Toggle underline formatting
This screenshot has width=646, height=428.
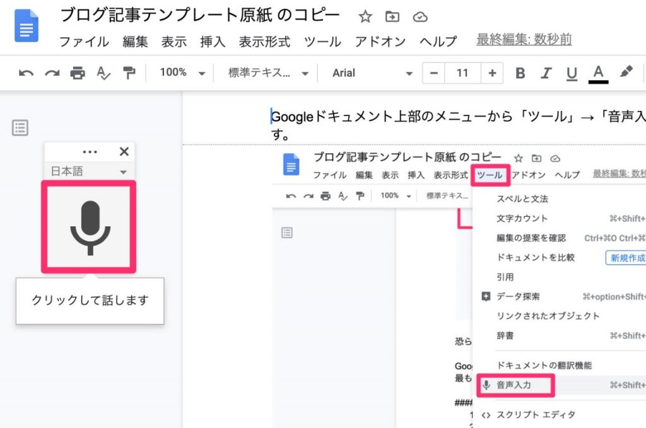pyautogui.click(x=572, y=73)
